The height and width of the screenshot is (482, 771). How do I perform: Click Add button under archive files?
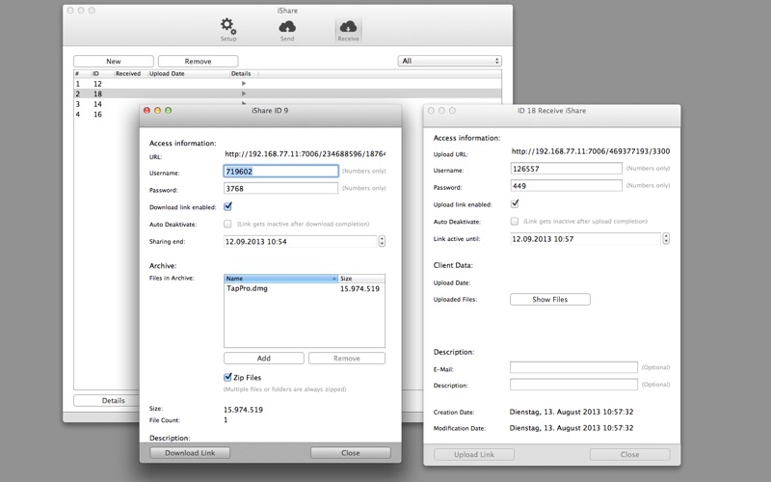(263, 358)
